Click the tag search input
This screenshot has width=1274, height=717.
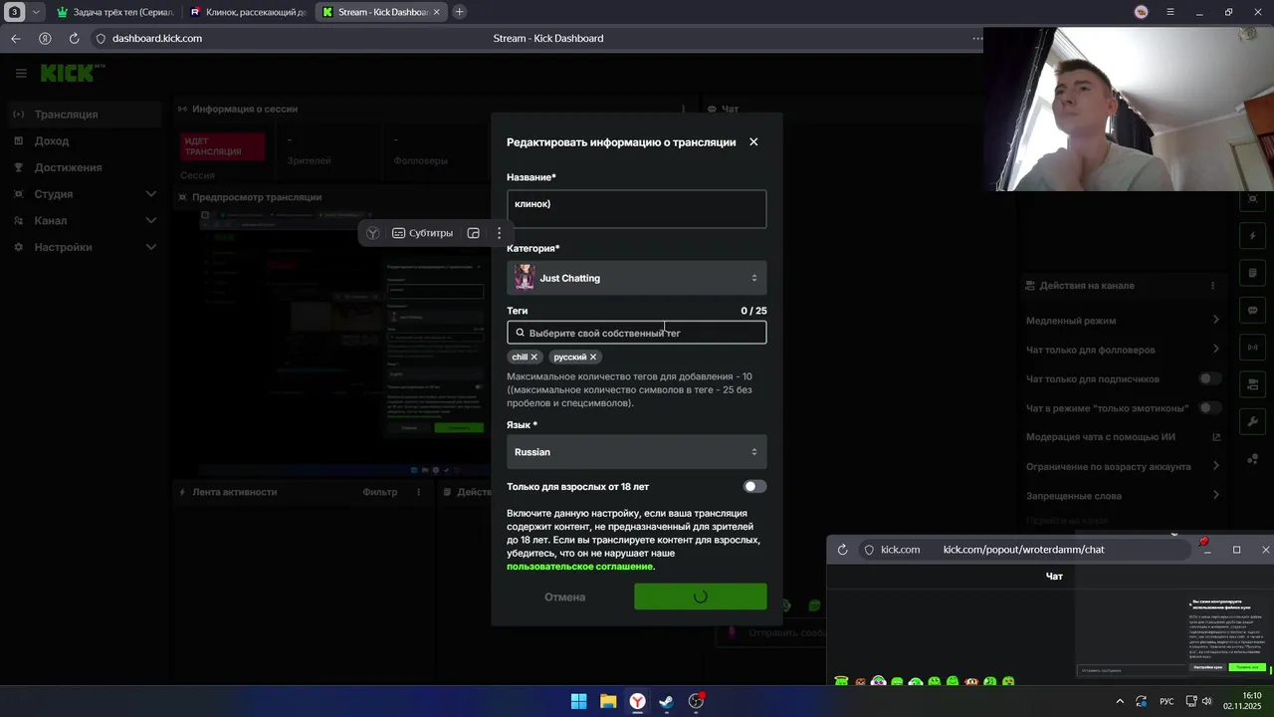(636, 333)
